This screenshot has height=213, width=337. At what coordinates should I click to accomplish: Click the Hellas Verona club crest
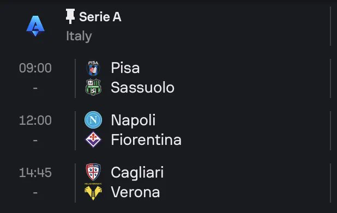point(93,192)
